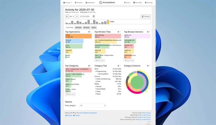This screenshot has width=216, height=125.
Task: Click the Ask on the forum link
Action: pyautogui.click(x=144, y=115)
